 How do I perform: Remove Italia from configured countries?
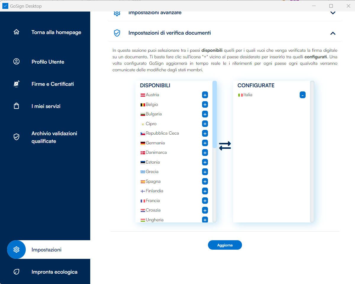[x=302, y=95]
